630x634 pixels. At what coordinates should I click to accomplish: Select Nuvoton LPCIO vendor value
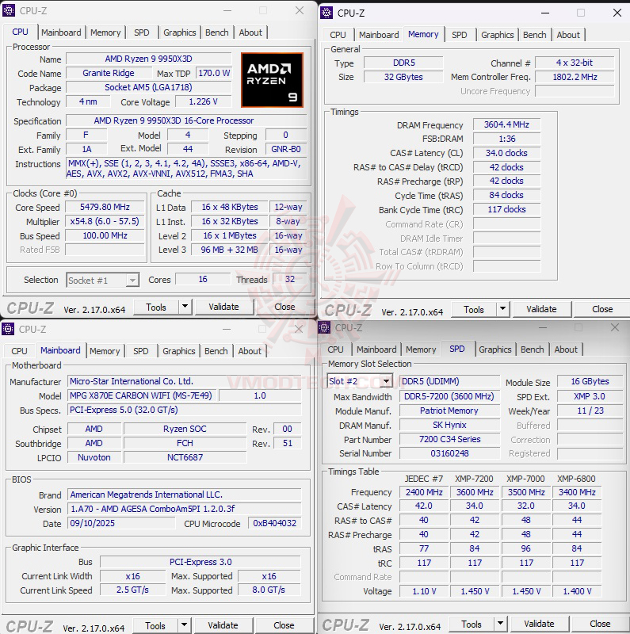94,457
